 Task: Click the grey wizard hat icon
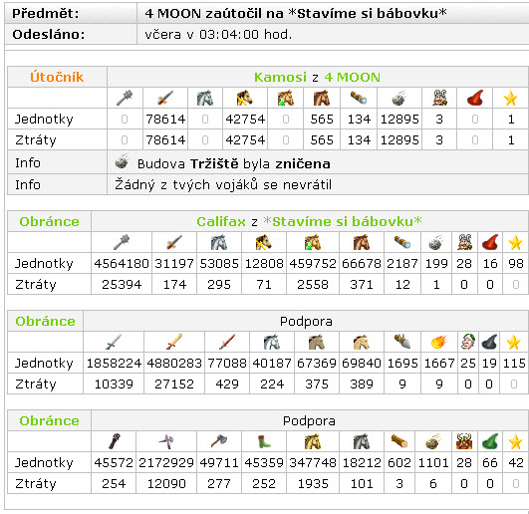click(x=489, y=342)
